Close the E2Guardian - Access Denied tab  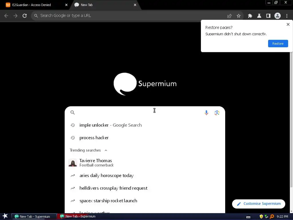click(66, 5)
